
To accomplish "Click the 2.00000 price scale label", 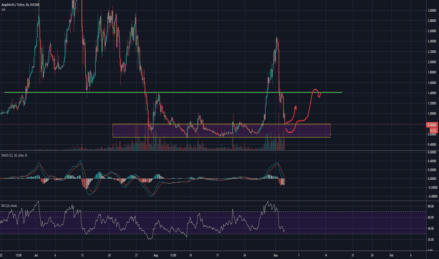I will [x=432, y=62].
